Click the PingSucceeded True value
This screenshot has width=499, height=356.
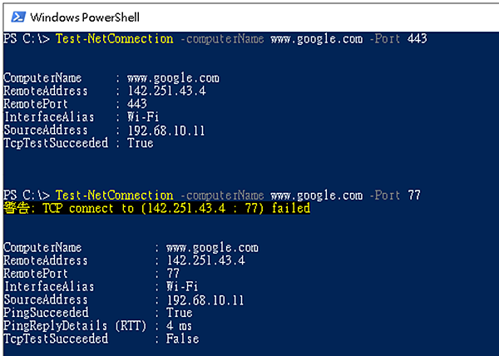[179, 313]
